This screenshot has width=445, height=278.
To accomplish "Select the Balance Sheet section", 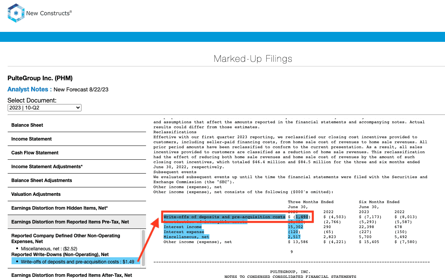I will [x=77, y=125].
